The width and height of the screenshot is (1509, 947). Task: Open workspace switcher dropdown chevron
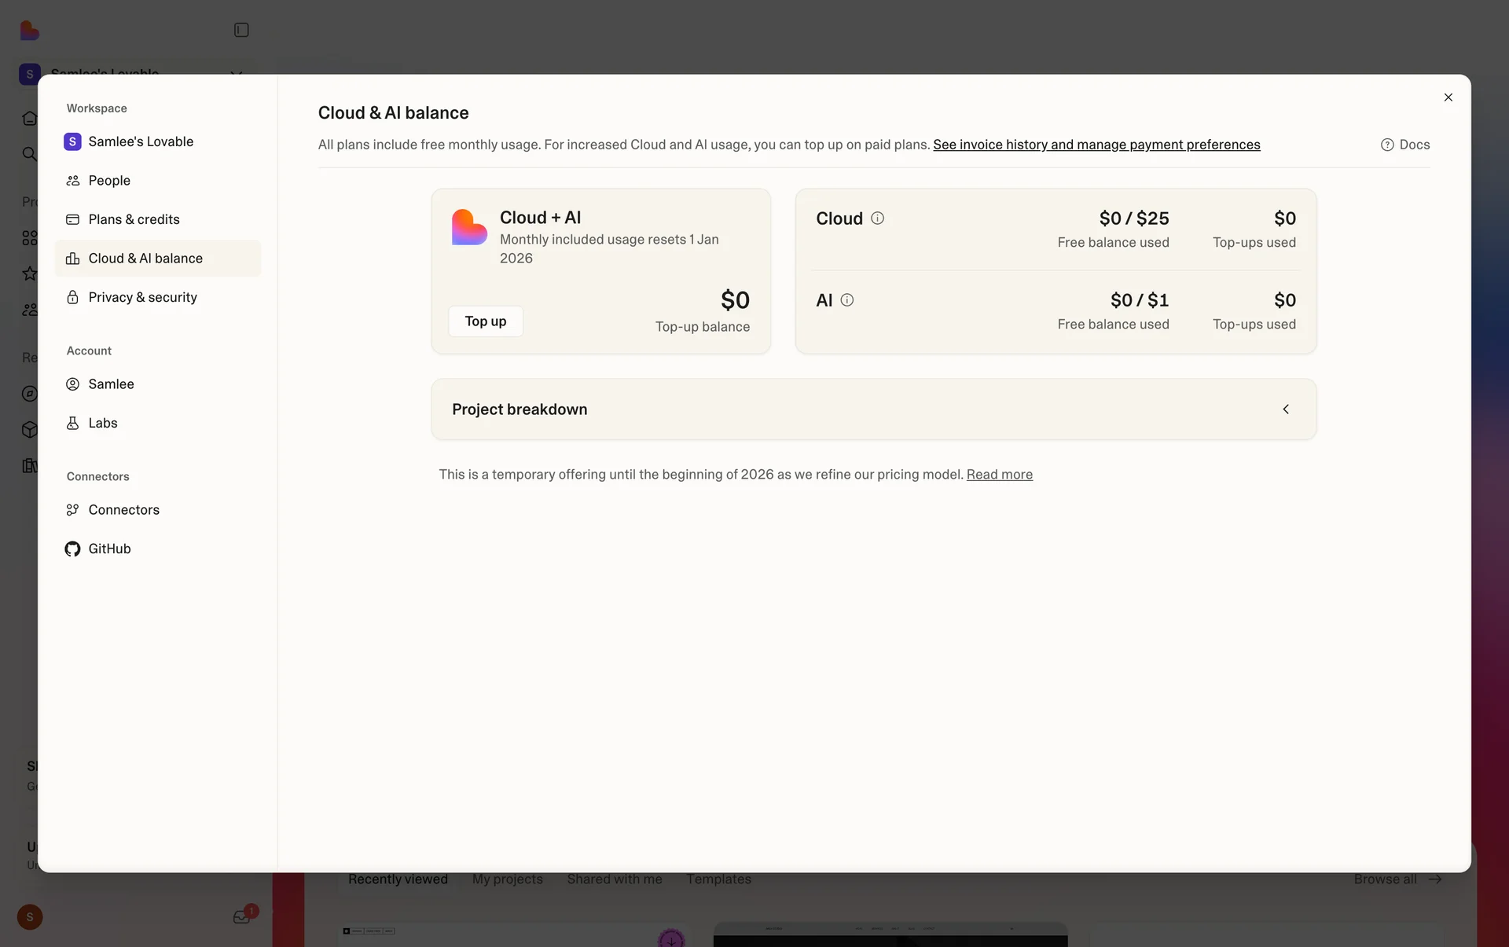click(236, 71)
